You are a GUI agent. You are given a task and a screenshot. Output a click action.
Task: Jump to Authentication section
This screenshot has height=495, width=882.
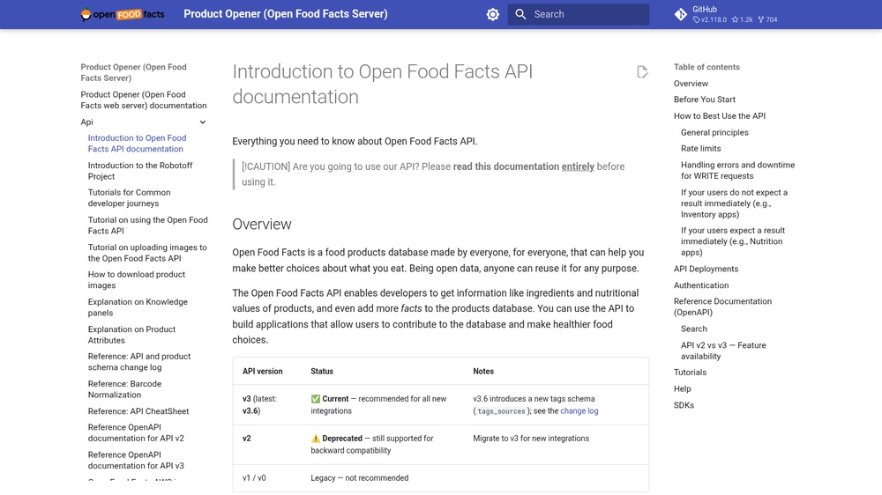coord(701,285)
